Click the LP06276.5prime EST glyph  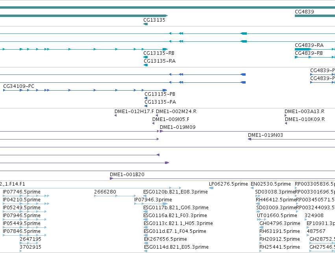211,188
